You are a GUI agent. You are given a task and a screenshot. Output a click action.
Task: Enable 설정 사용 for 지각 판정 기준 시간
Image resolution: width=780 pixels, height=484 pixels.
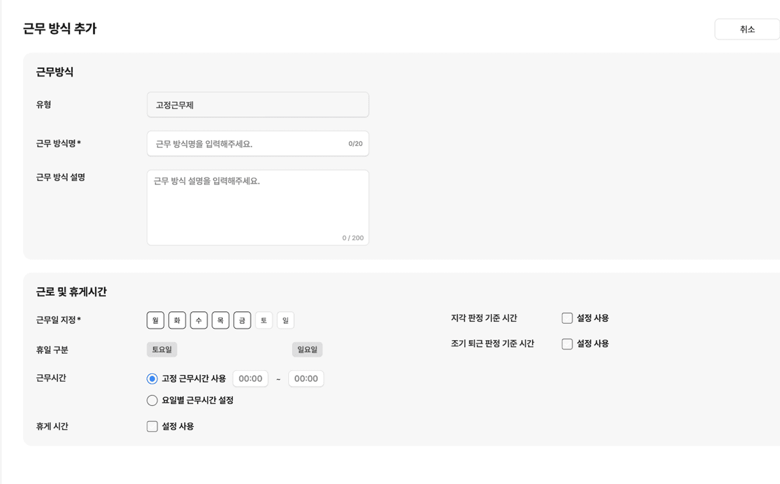(x=567, y=317)
